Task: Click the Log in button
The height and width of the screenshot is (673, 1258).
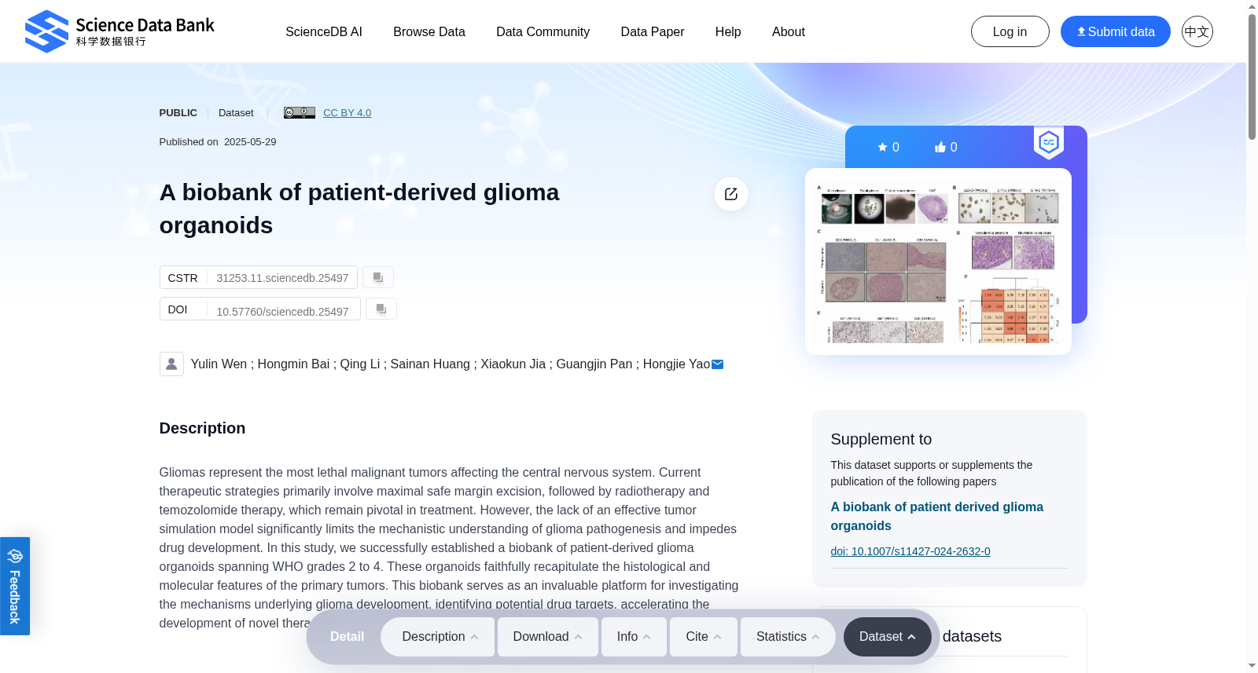Action: point(1010,31)
